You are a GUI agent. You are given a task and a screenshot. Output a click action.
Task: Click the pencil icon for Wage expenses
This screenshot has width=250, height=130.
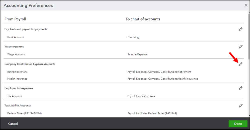(240, 47)
